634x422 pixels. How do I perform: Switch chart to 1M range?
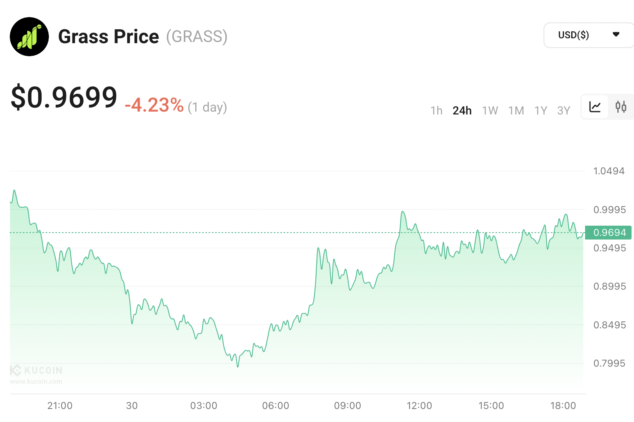516,110
